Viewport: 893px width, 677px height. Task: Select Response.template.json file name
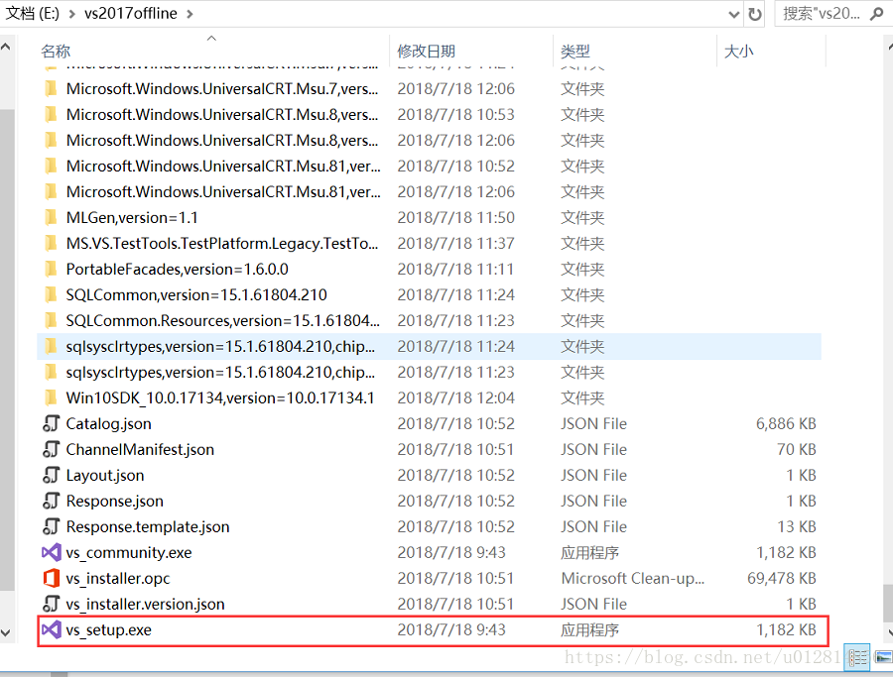148,526
